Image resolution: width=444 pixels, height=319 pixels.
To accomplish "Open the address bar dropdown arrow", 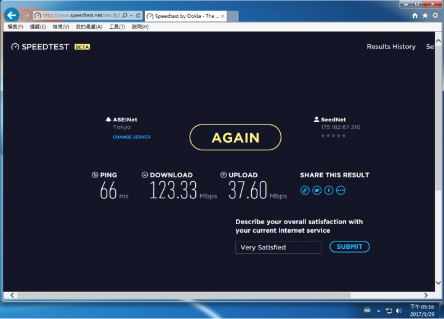I will (x=131, y=15).
